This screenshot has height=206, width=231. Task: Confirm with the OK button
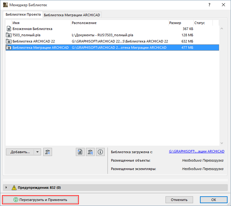(x=214, y=200)
